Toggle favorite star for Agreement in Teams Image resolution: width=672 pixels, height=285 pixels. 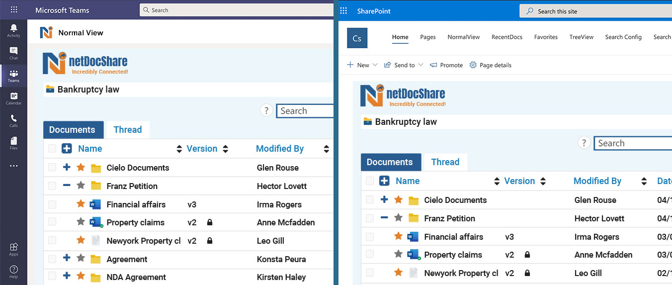81,258
